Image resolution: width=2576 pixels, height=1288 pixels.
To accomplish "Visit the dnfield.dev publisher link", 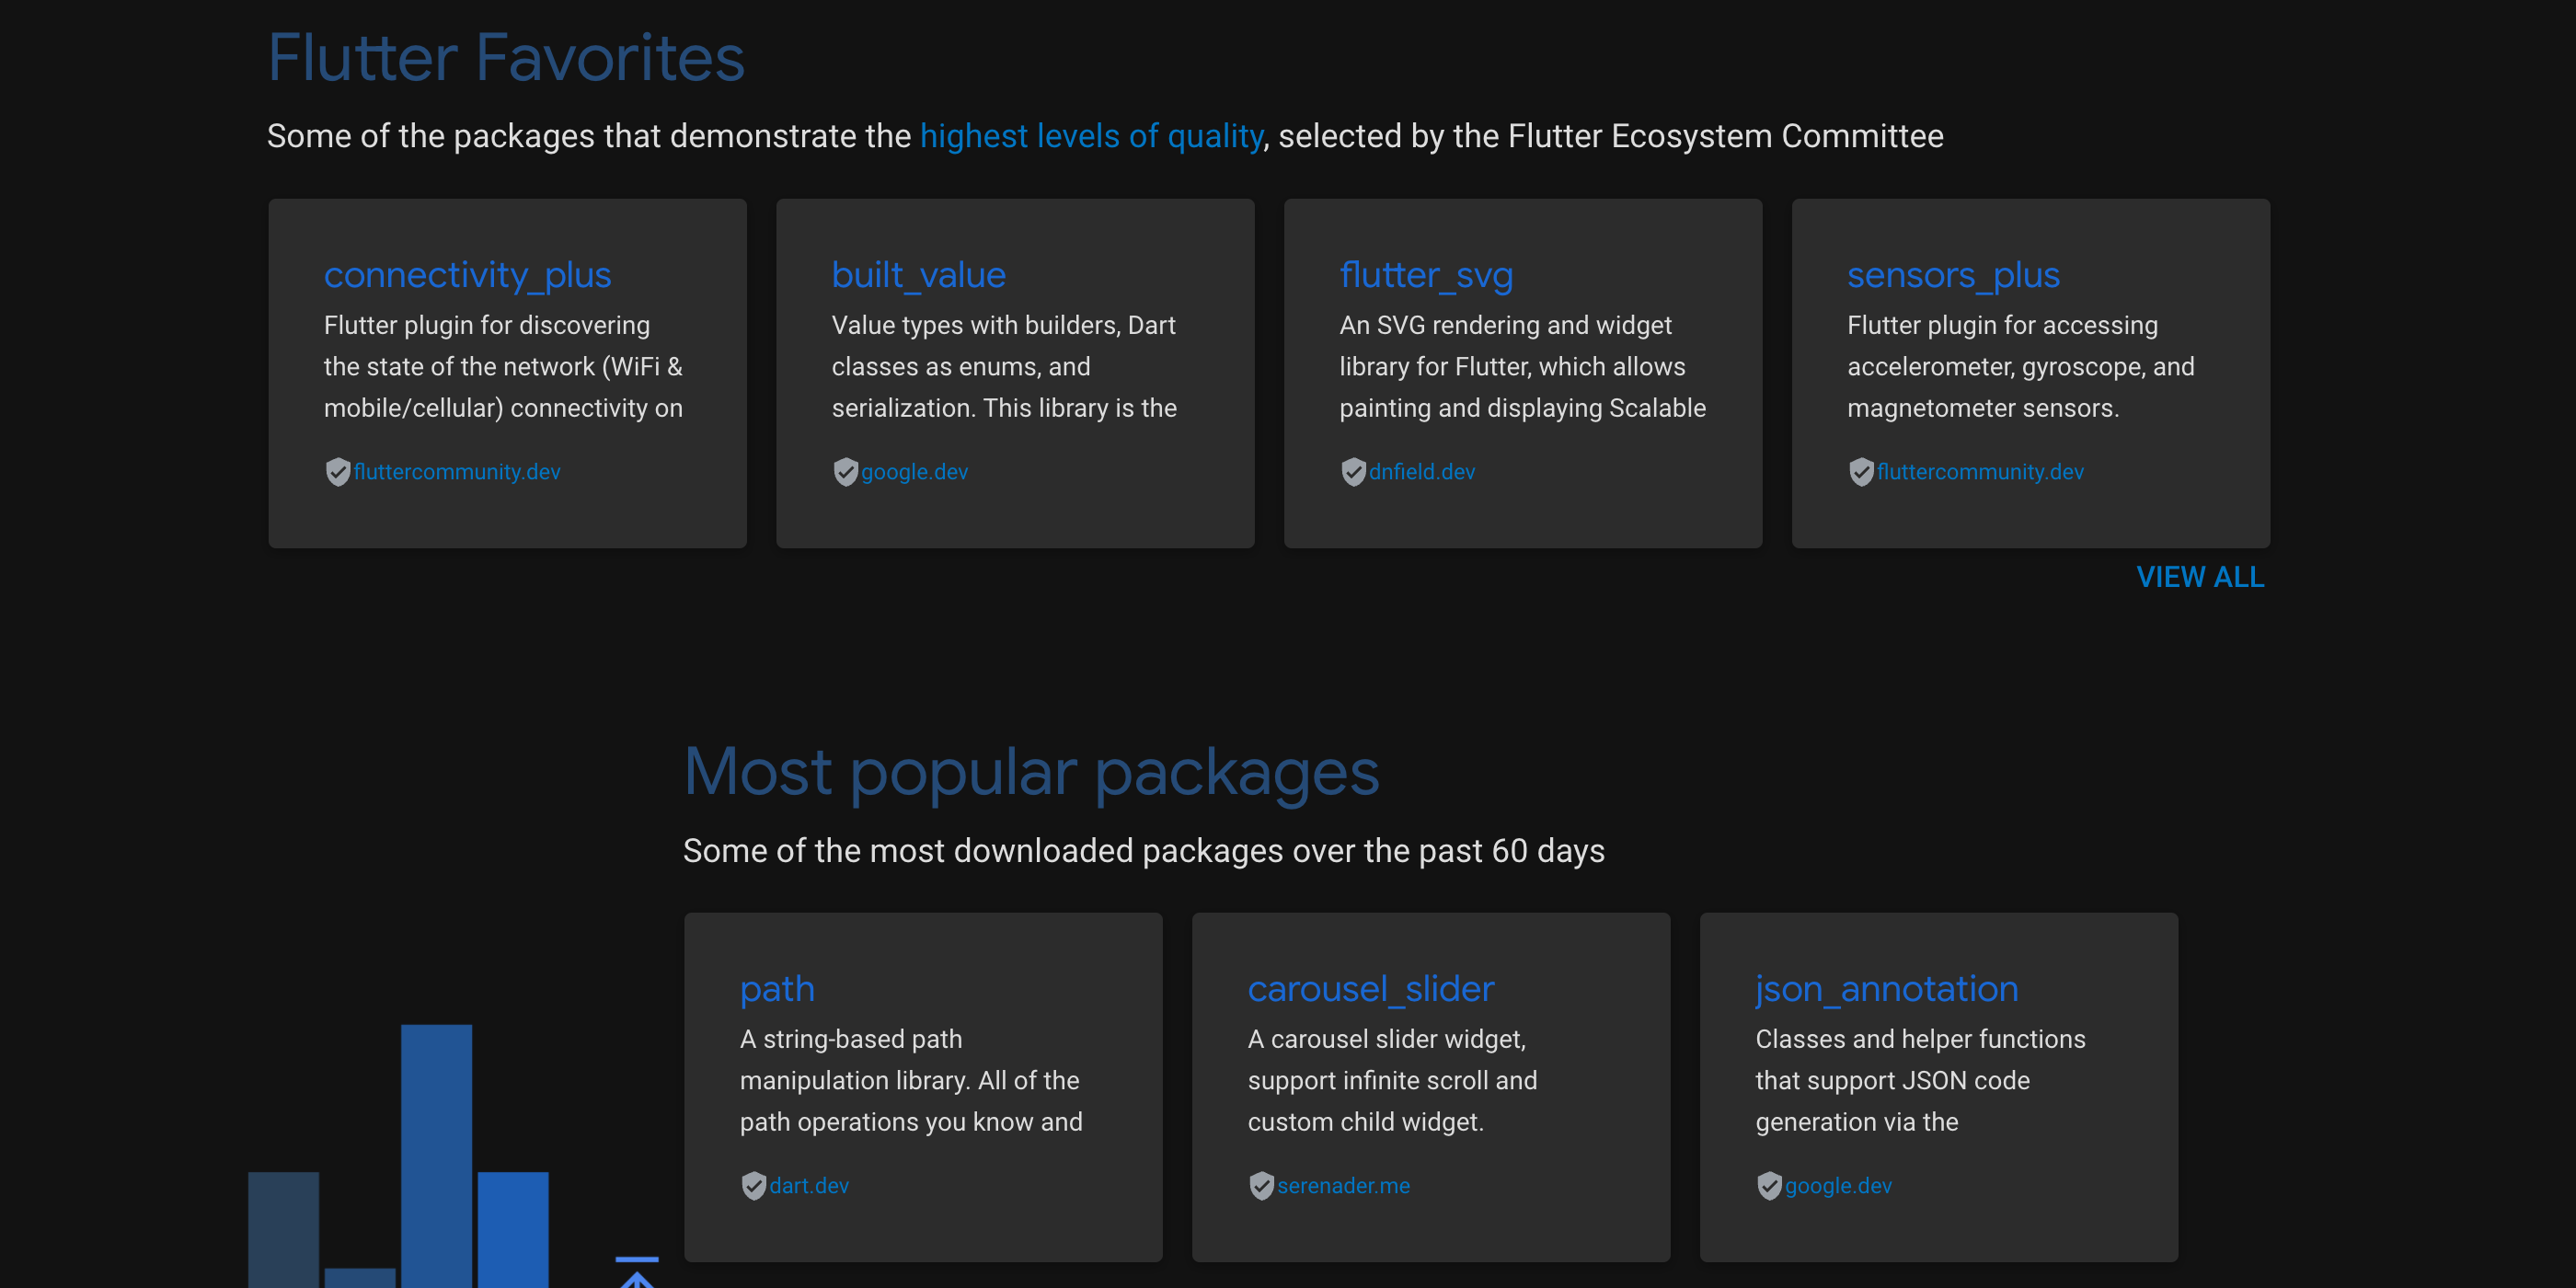I will pos(1421,472).
